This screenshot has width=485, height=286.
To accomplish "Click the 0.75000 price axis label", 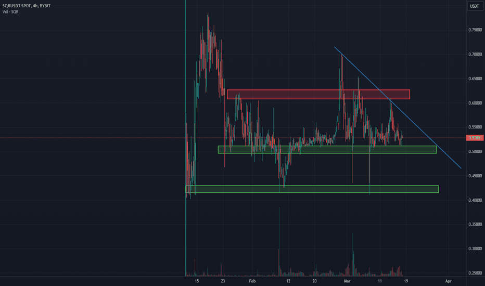I will [x=475, y=30].
